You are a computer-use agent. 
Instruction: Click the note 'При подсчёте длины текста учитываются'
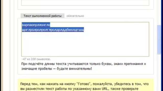84,66
